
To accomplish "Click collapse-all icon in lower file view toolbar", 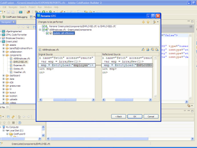I will (8, 117).
